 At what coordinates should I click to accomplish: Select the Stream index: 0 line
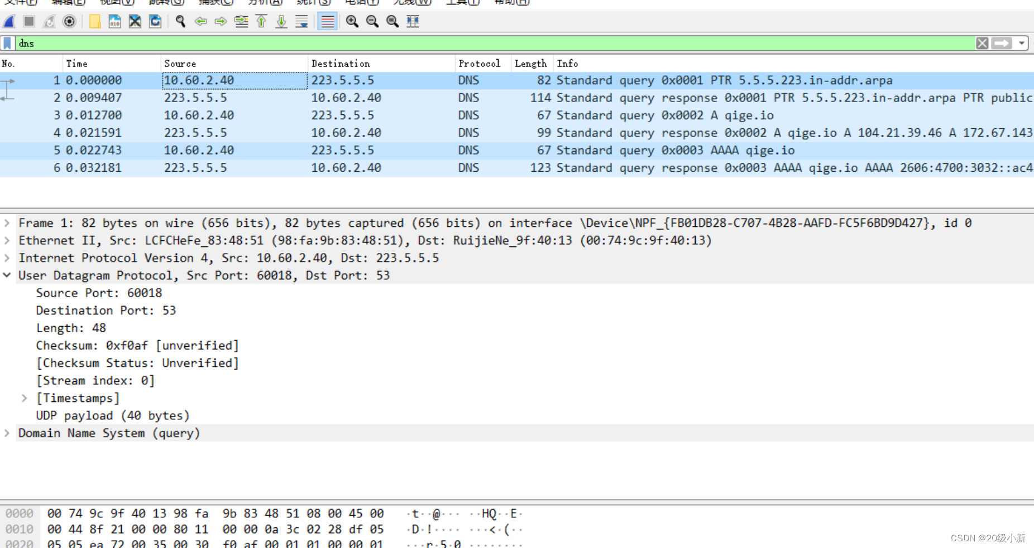95,381
